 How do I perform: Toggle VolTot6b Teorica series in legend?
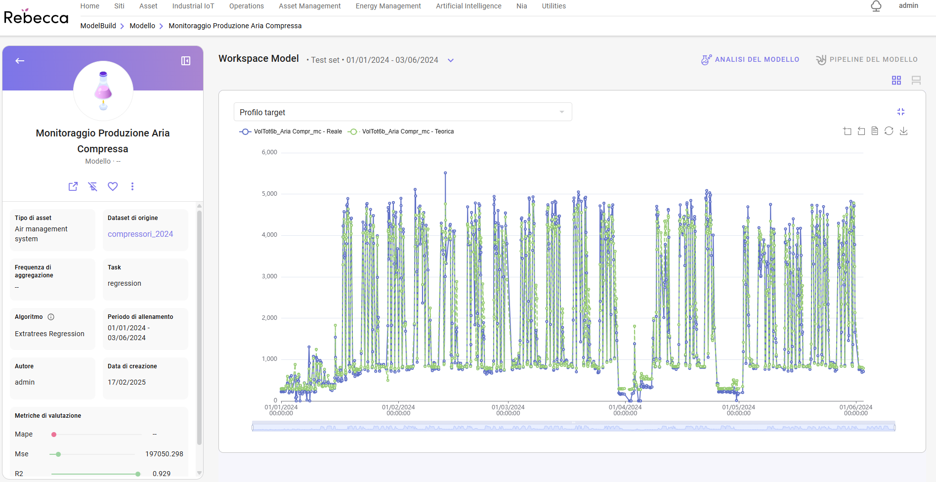click(x=400, y=131)
